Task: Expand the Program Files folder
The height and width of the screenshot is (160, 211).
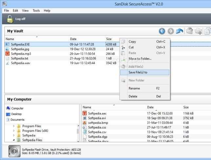Action: [14, 126]
